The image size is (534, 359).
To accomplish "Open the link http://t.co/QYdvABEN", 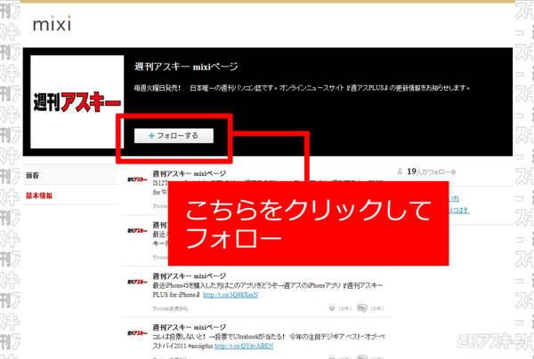I will tap(244, 346).
